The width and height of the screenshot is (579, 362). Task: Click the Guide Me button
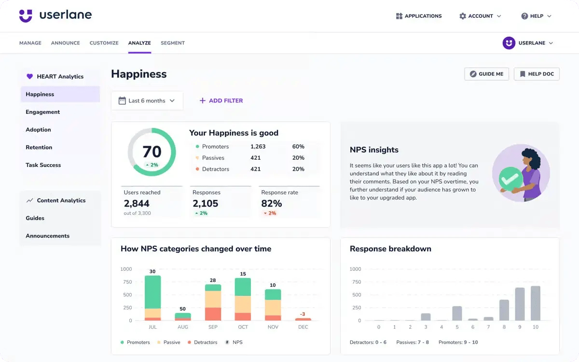[486, 74]
